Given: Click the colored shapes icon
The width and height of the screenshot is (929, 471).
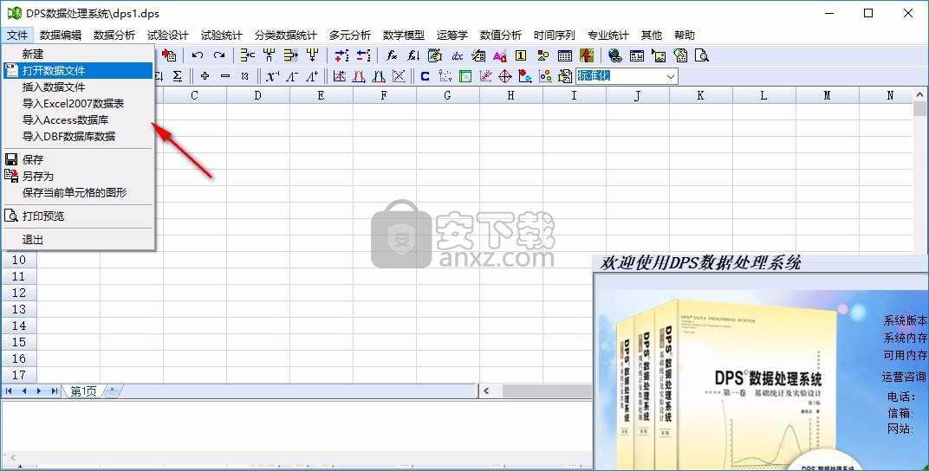Looking at the screenshot, I should 542,56.
